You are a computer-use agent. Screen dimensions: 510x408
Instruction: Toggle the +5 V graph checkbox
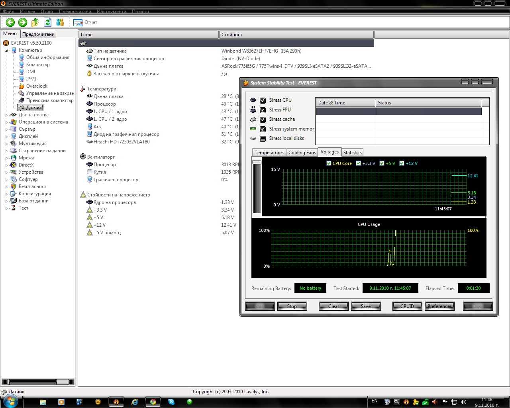click(382, 163)
